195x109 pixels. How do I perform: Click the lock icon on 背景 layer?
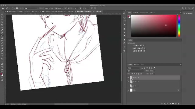(178, 90)
